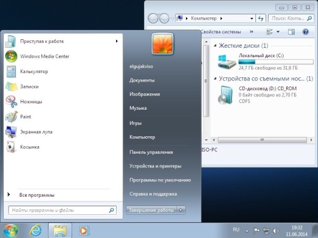Open the Косынка solitaire game
The width and height of the screenshot is (318, 238).
tap(30, 147)
